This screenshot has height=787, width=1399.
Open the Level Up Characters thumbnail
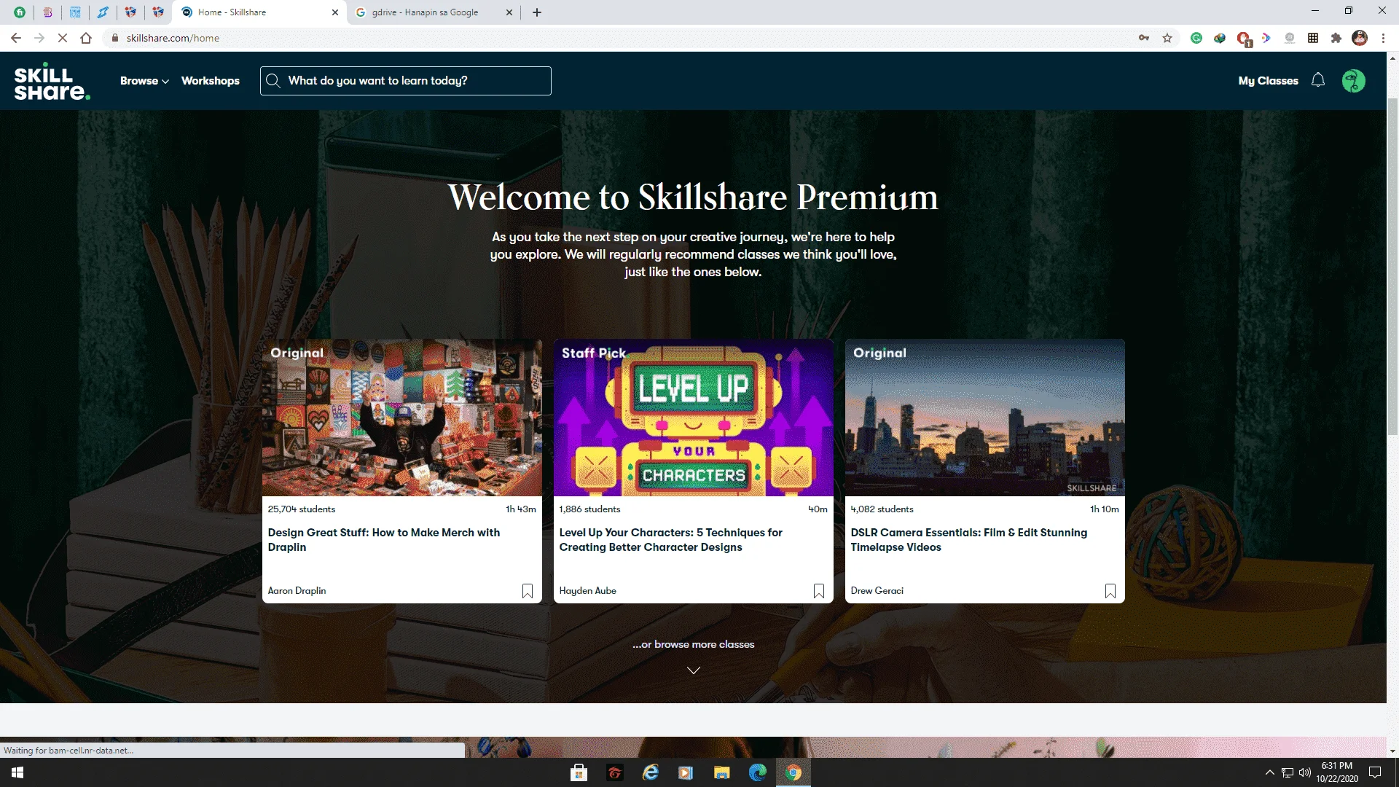click(694, 418)
